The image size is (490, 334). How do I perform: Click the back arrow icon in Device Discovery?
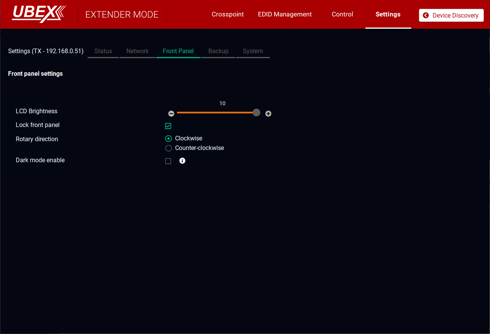click(x=426, y=15)
